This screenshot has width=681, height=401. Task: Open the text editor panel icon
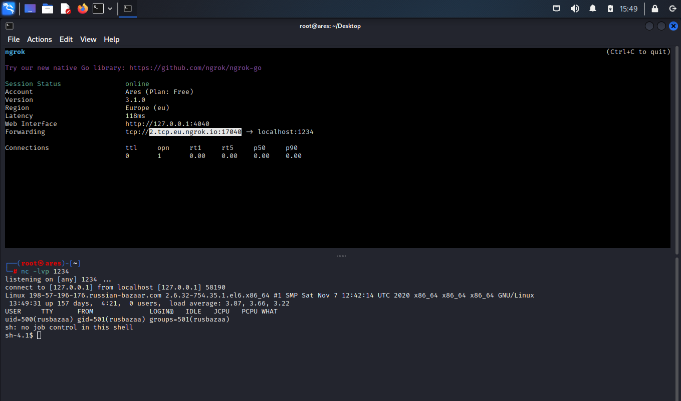pyautogui.click(x=65, y=8)
